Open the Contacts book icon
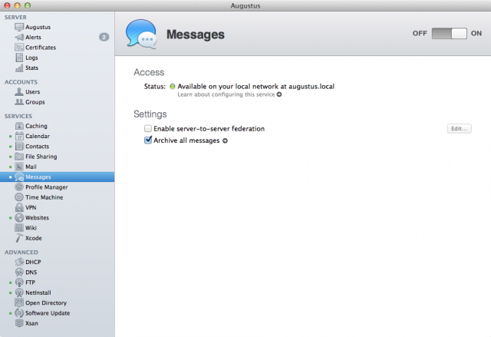Screen dimensions: 491x337 [19, 147]
